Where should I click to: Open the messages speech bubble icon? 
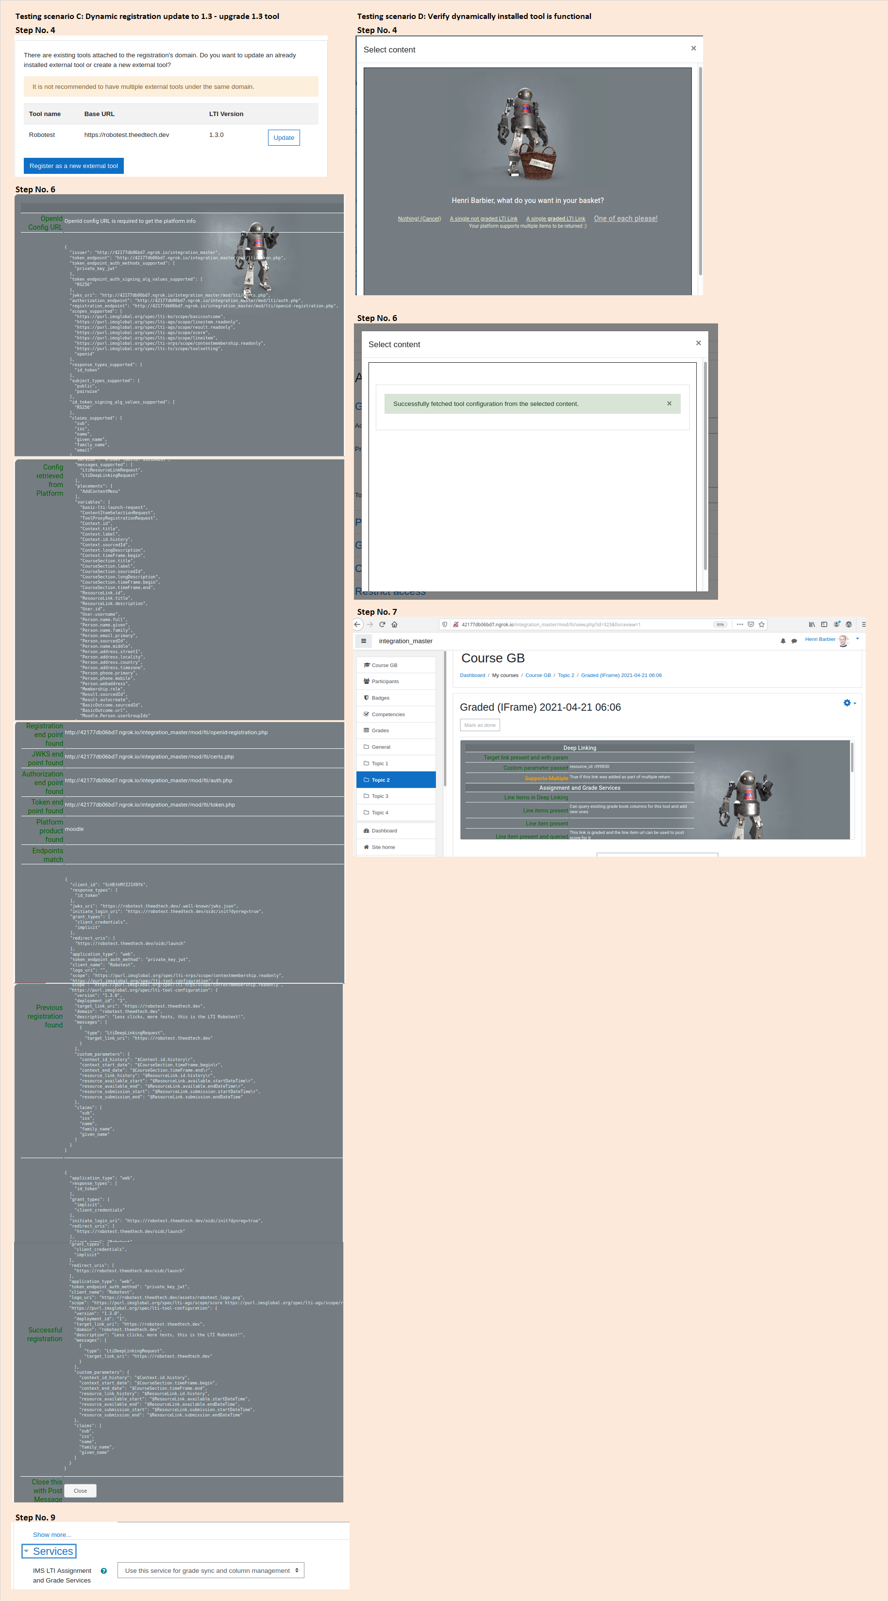click(794, 641)
